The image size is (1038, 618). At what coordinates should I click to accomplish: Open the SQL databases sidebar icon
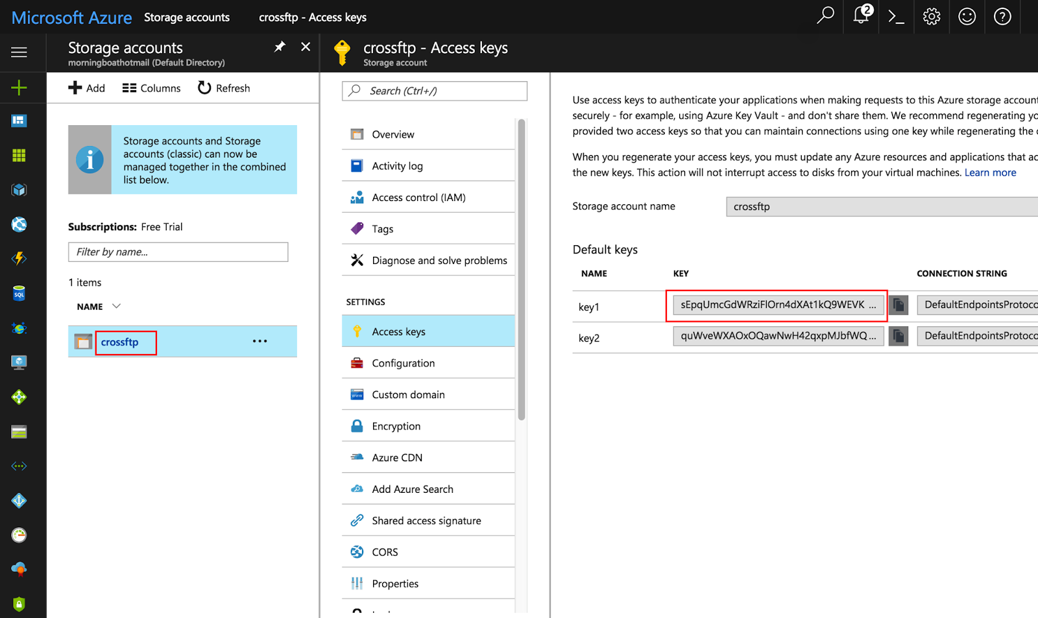(19, 293)
